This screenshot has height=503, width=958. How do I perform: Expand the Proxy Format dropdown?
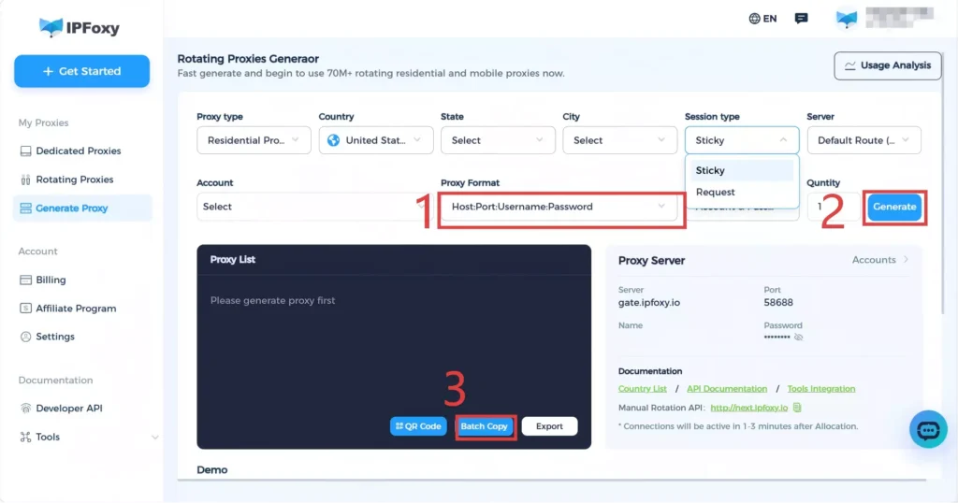(x=559, y=207)
